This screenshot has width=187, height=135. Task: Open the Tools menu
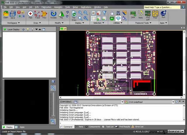tap(67, 7)
